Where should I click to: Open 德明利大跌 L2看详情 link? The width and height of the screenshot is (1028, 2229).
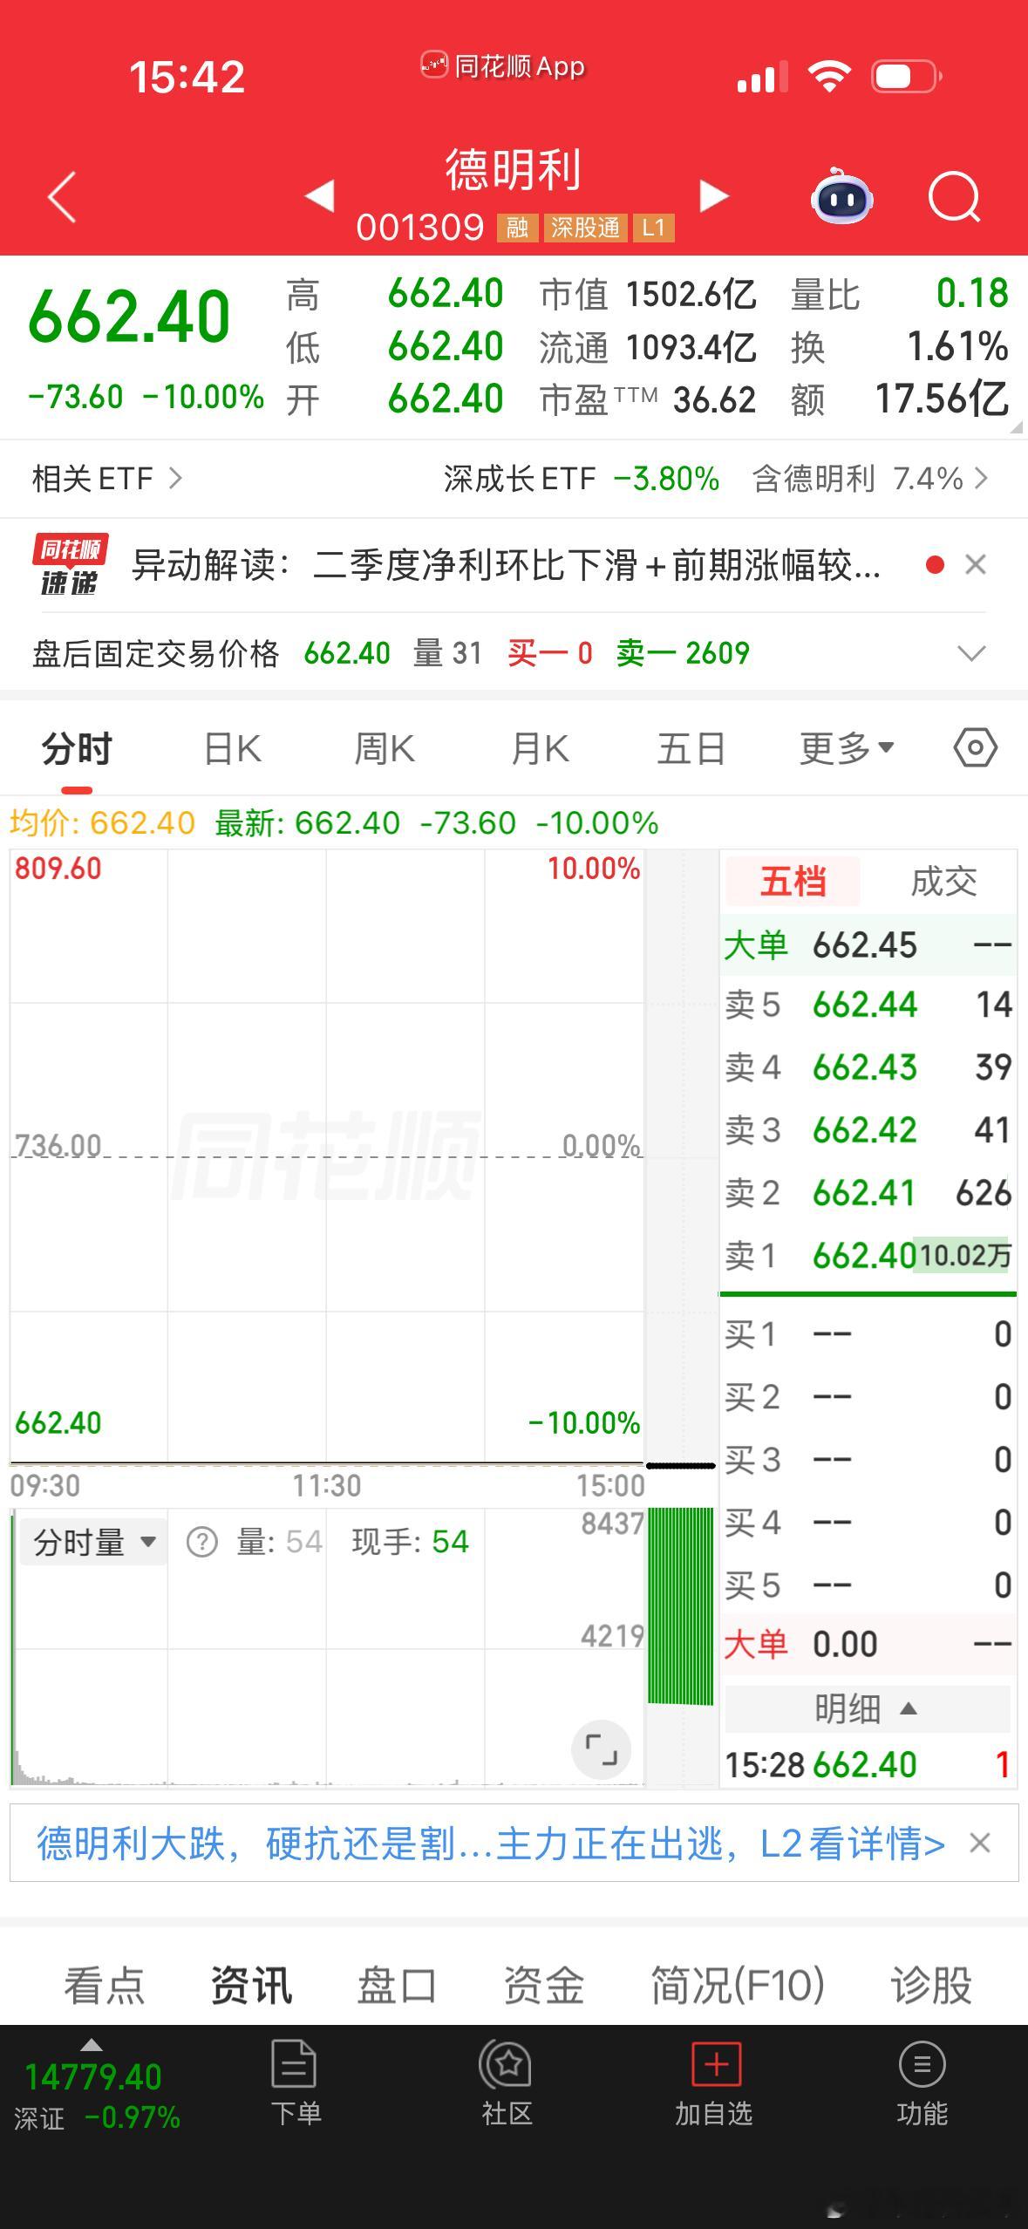[490, 1844]
